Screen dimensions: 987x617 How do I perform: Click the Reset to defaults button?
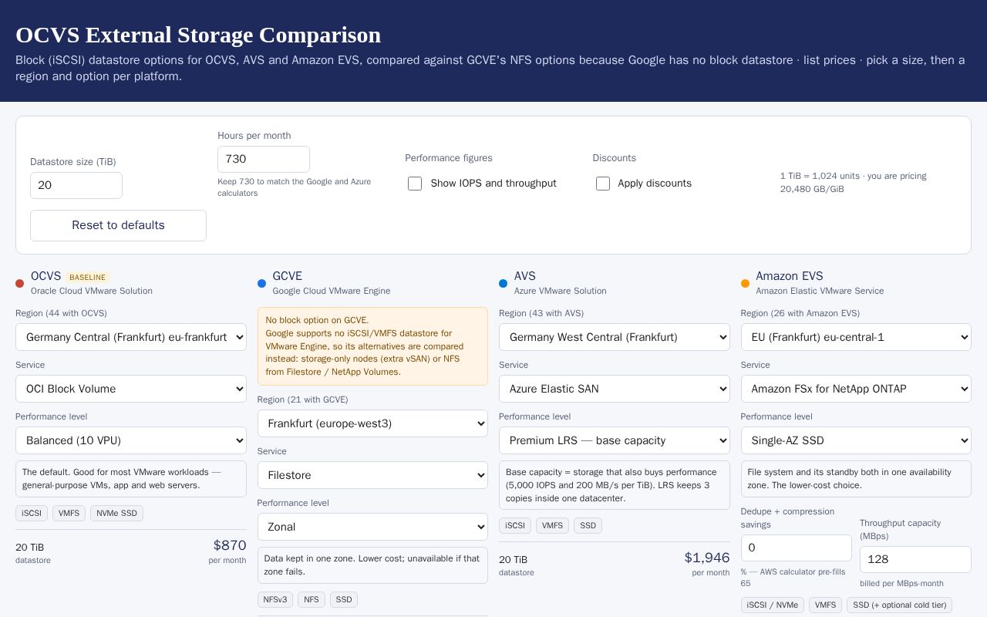(x=118, y=225)
